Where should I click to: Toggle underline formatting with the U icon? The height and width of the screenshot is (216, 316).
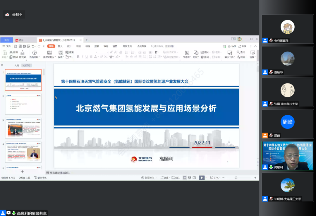click(x=86, y=56)
